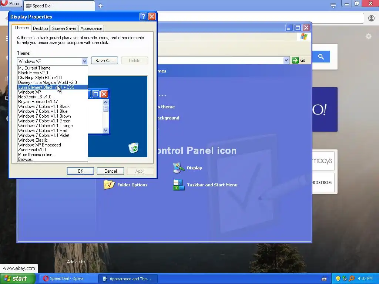Click the Safely Remove Hardware tray icon
Screen dimensions: 379x284
[x=345, y=278]
